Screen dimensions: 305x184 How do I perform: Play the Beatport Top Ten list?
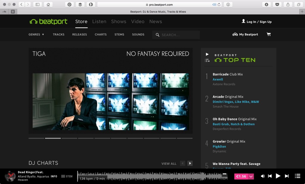click(x=207, y=54)
